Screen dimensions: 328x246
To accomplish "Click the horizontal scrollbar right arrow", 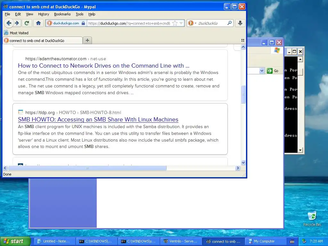I will tap(238, 168).
